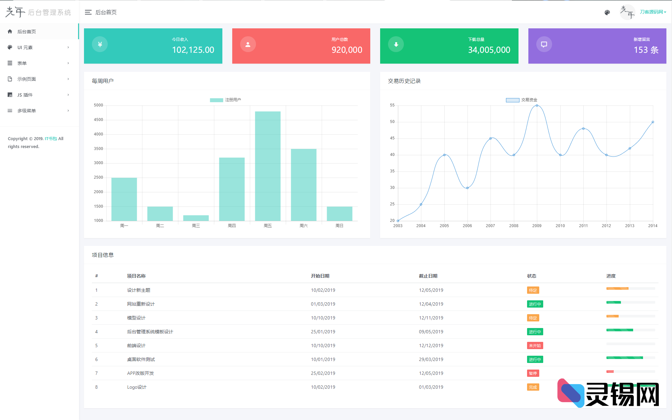This screenshot has height=420, width=672.
Task: Click the user icon on red card
Action: coord(248,45)
